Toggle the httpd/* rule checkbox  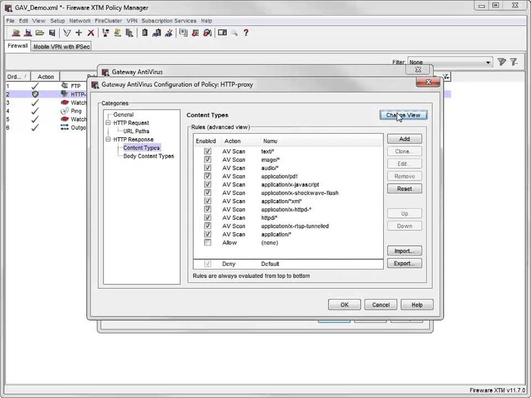pyautogui.click(x=207, y=217)
